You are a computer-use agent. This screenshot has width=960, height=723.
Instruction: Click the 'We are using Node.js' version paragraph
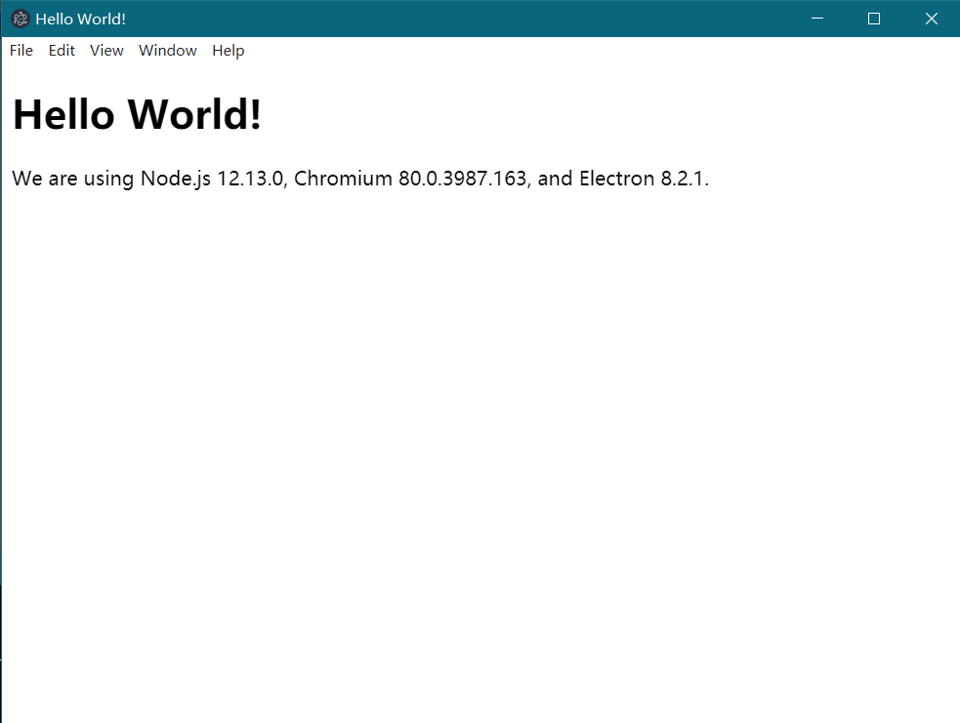360,179
